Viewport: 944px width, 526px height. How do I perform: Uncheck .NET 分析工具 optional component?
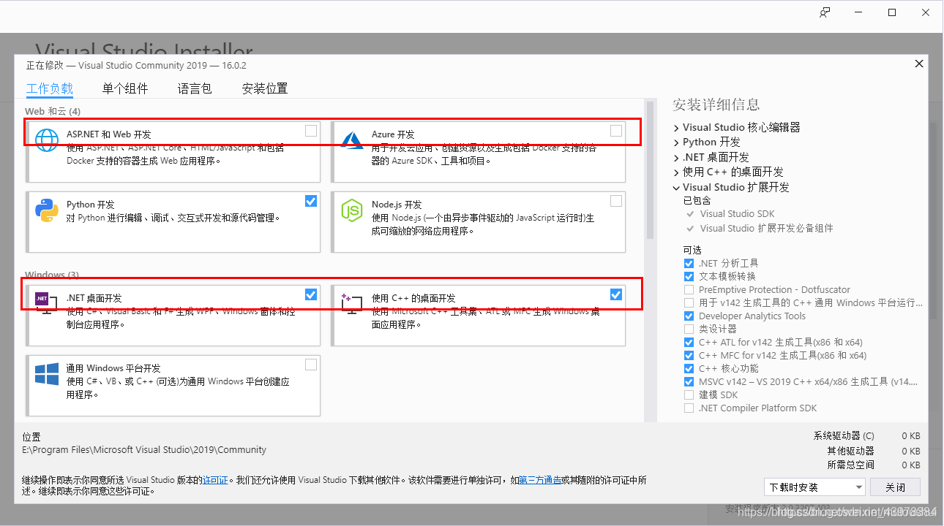[x=689, y=263]
